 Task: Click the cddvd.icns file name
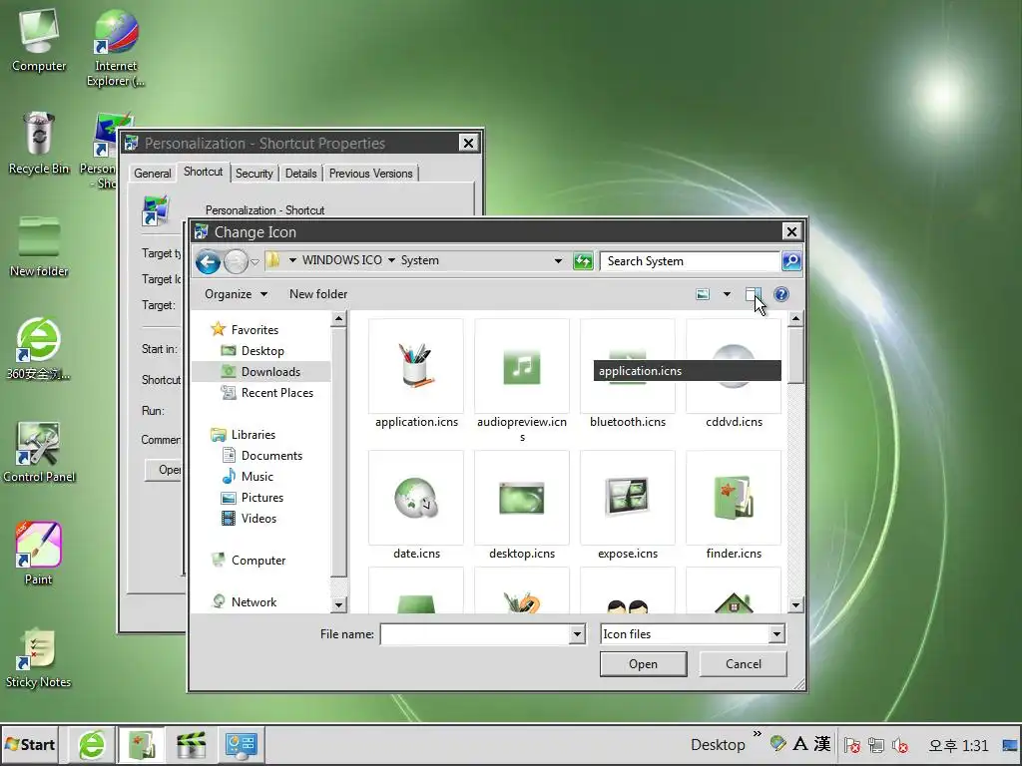[734, 422]
